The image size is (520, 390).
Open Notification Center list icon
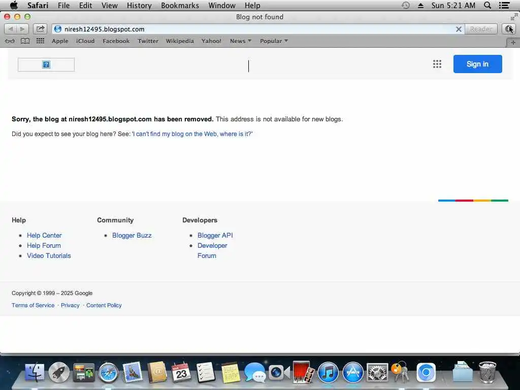click(x=504, y=5)
